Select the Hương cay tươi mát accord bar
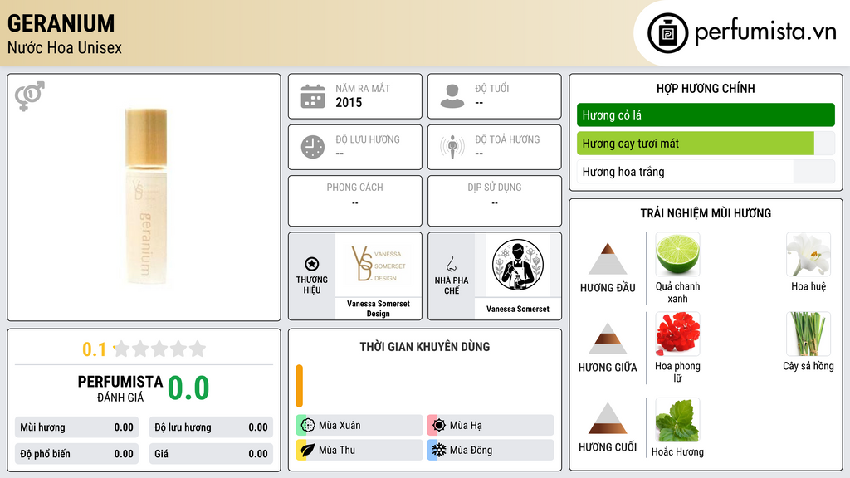Image resolution: width=850 pixels, height=478 pixels. (x=706, y=144)
